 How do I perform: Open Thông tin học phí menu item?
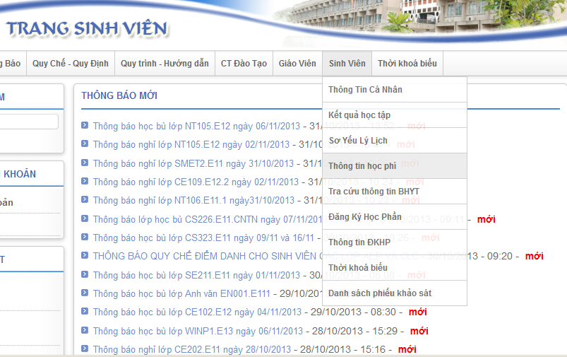pos(362,166)
